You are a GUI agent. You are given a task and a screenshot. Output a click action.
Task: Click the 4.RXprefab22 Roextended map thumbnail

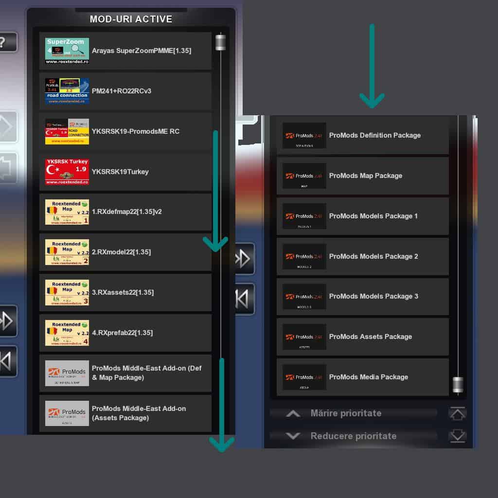pos(67,333)
